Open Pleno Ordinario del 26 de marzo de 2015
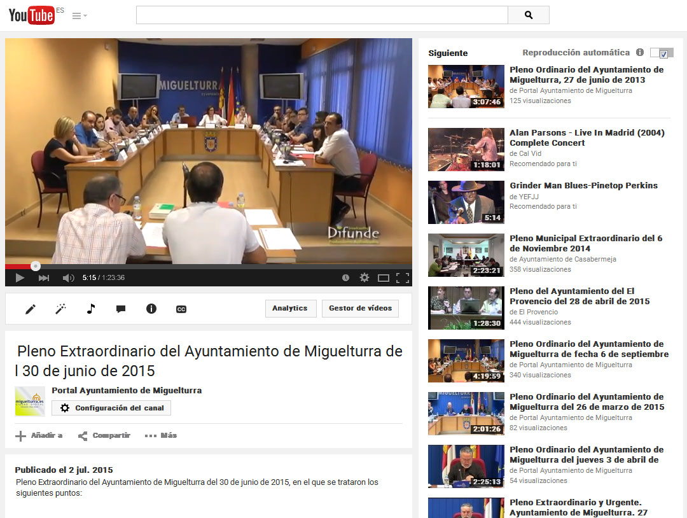Viewport: 687px width, 518px height. pos(586,402)
